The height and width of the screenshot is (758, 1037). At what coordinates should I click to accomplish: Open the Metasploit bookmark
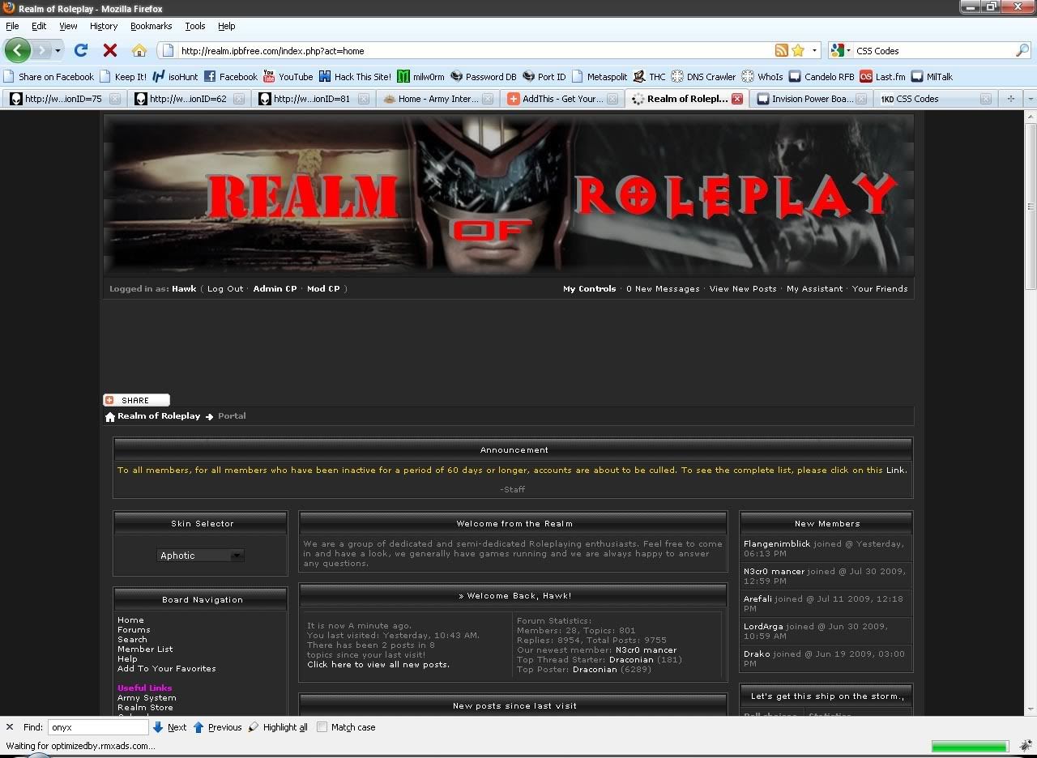coord(600,77)
